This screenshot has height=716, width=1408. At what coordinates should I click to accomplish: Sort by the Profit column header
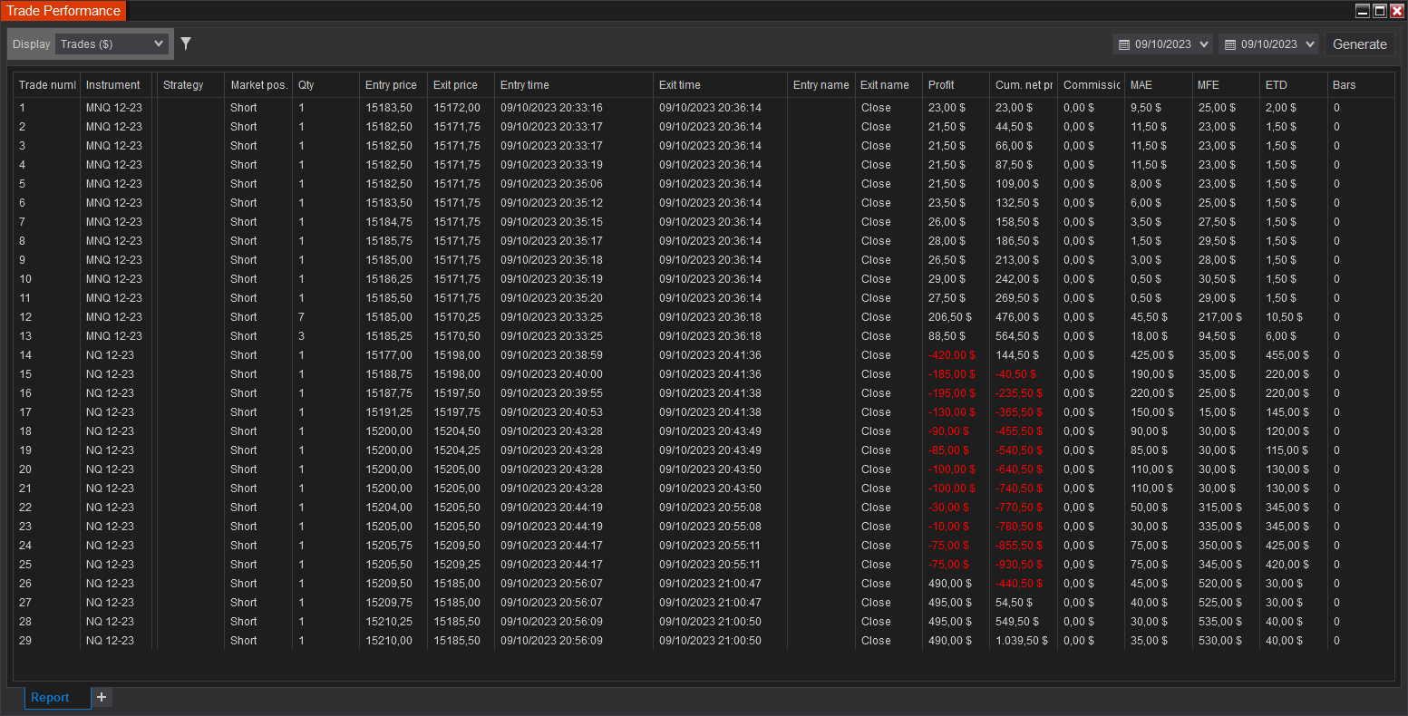click(x=956, y=85)
